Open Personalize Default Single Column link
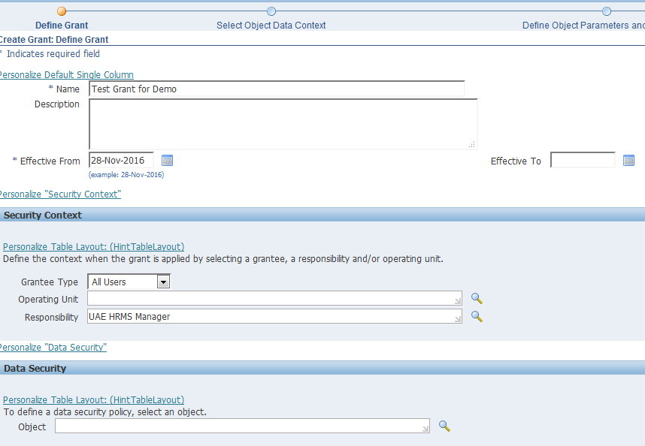The height and width of the screenshot is (446, 645). coord(66,75)
